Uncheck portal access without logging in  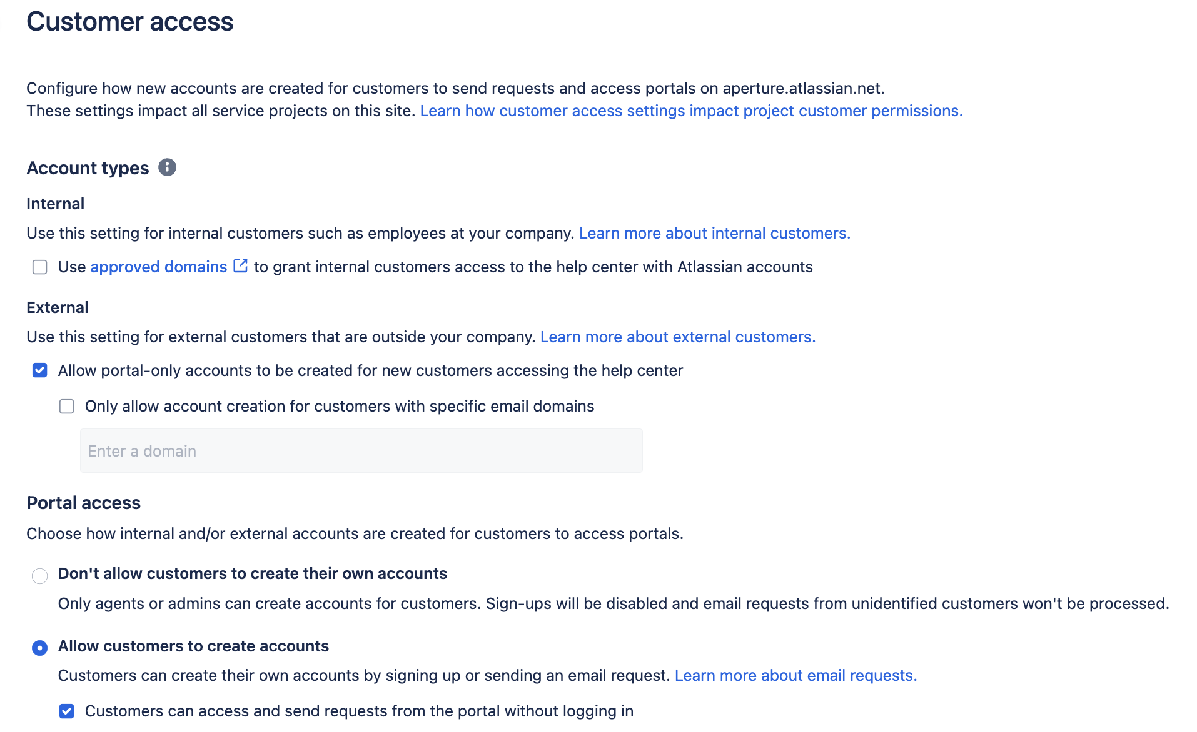pos(66,711)
